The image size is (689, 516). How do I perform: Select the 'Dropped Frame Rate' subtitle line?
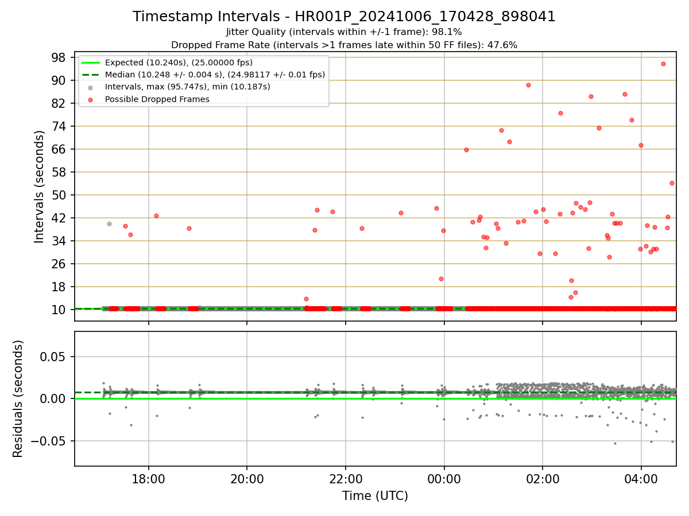coord(344,45)
